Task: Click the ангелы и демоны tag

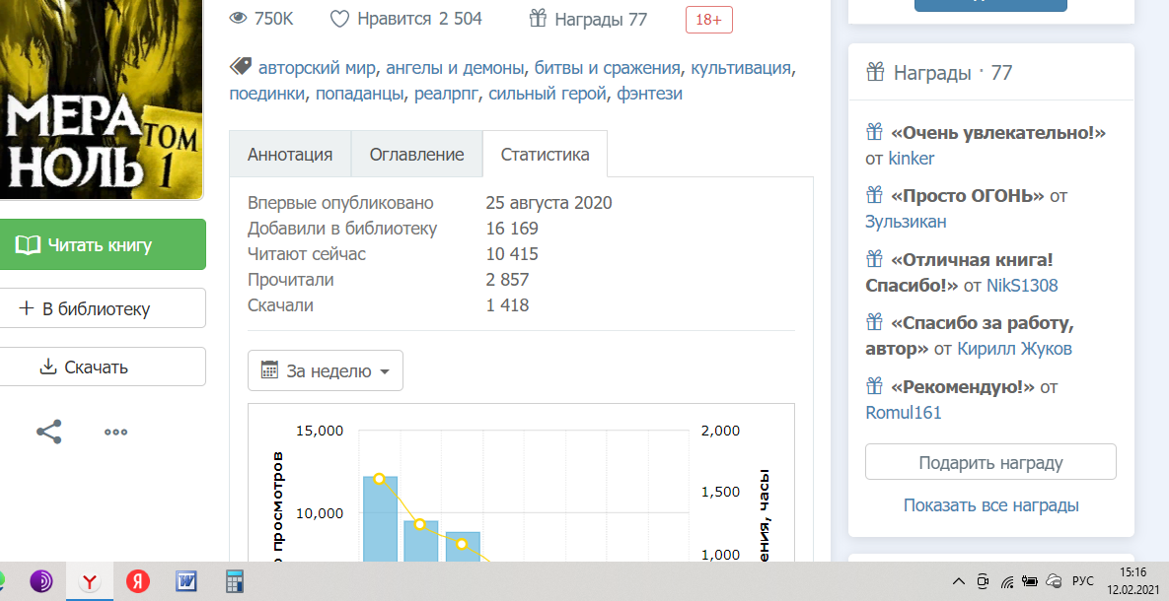Action: (455, 68)
